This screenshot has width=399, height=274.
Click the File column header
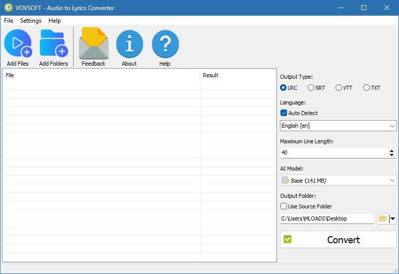click(x=101, y=75)
